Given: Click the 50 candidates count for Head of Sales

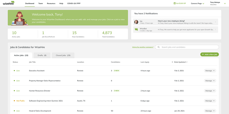Looking at the screenshot, I should click(x=112, y=111).
